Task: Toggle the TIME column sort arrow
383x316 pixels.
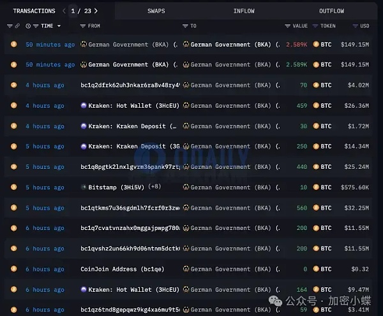Action: (x=59, y=26)
